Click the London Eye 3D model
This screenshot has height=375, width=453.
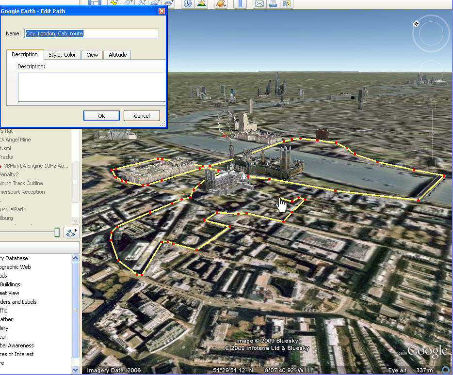point(226,124)
